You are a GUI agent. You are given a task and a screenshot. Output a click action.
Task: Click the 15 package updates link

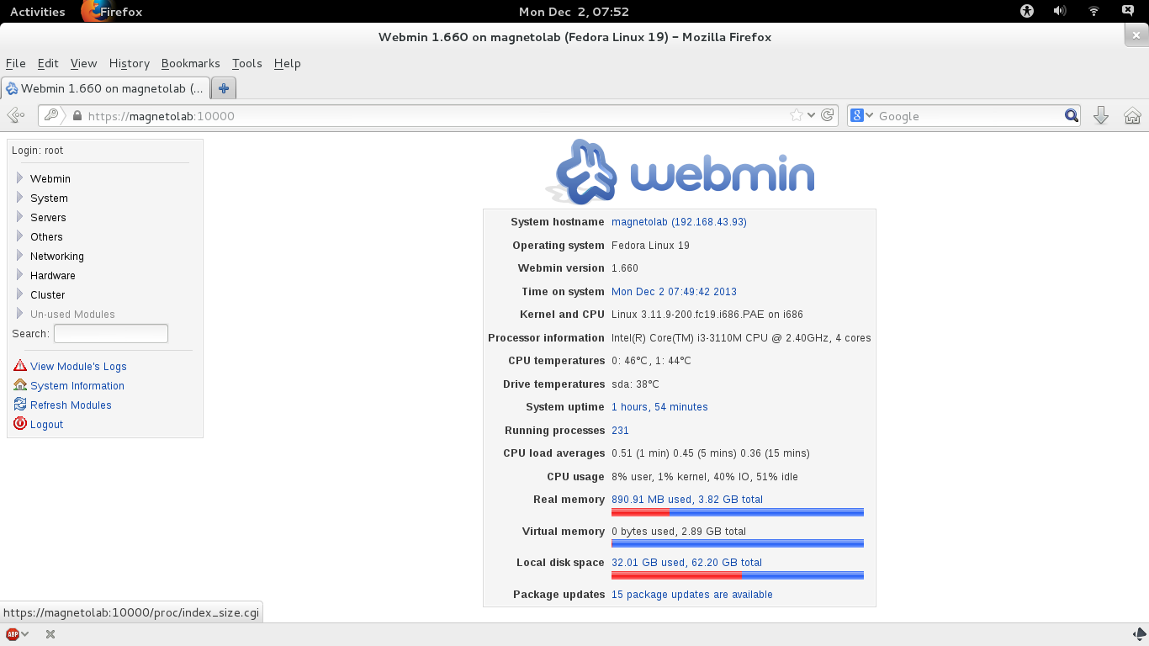pos(691,594)
